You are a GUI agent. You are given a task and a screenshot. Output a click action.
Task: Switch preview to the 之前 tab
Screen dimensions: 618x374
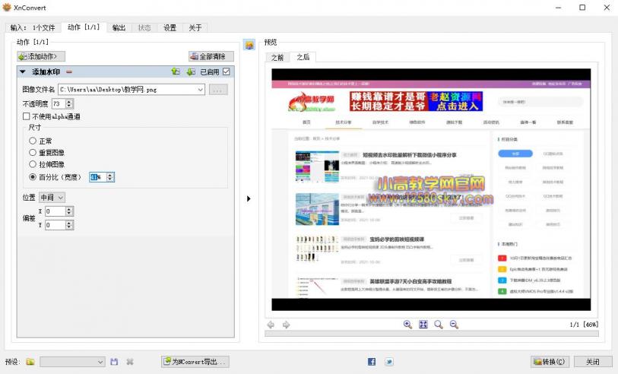pos(277,58)
